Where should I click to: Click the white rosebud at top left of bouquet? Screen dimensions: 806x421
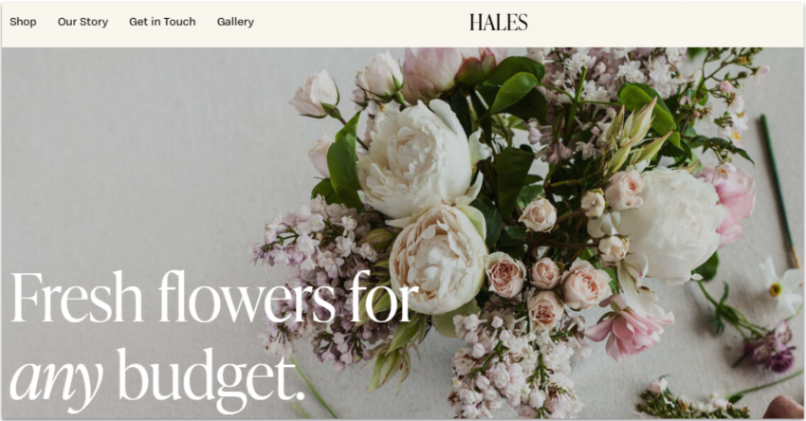click(x=315, y=95)
